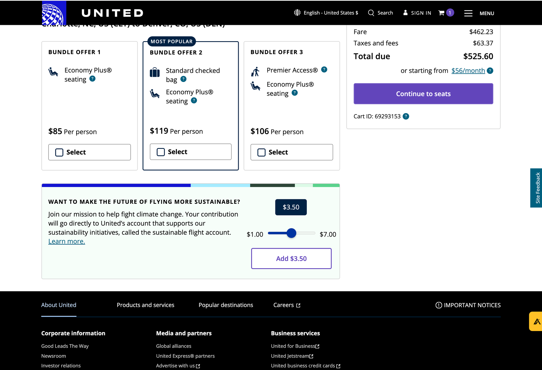The height and width of the screenshot is (370, 542).
Task: Open Global alliances footer link
Action: pos(174,346)
